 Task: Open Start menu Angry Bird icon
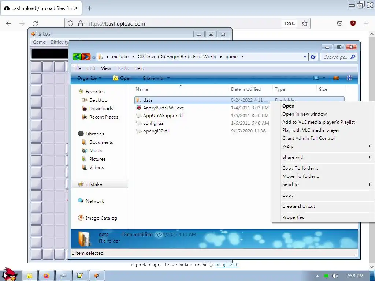10,275
